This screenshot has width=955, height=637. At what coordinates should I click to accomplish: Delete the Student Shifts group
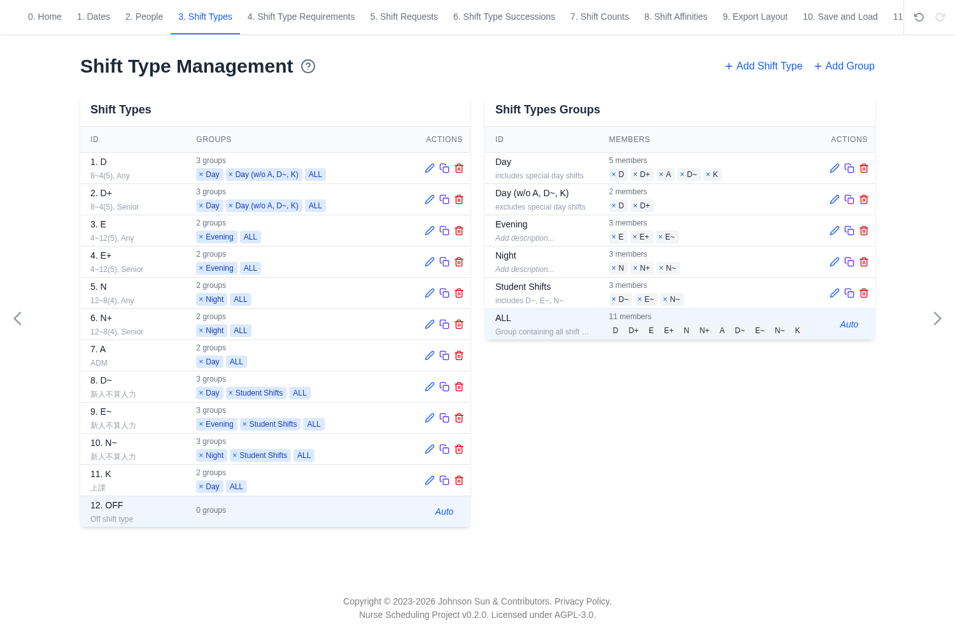pos(864,293)
